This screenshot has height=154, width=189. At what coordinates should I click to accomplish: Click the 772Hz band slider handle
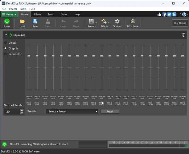pos(110,56)
